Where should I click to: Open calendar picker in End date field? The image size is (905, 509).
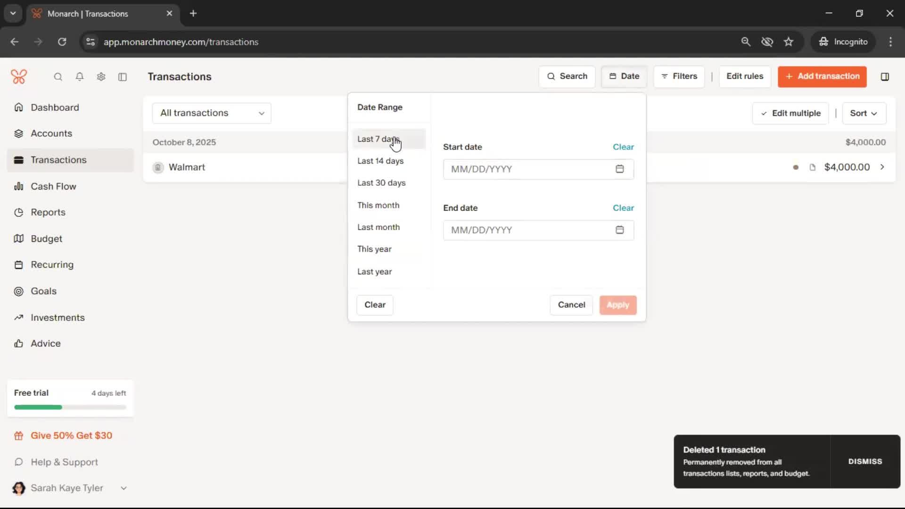pyautogui.click(x=619, y=230)
